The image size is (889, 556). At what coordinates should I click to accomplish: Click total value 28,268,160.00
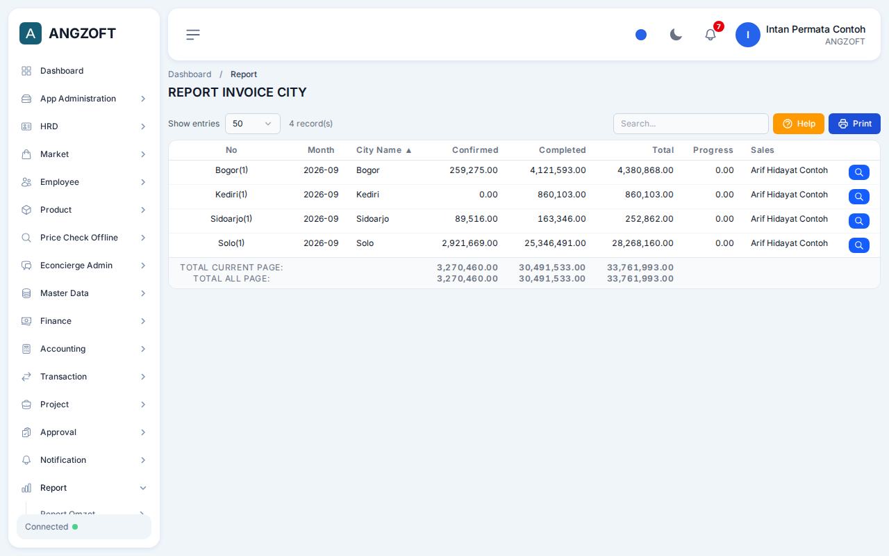(x=642, y=243)
